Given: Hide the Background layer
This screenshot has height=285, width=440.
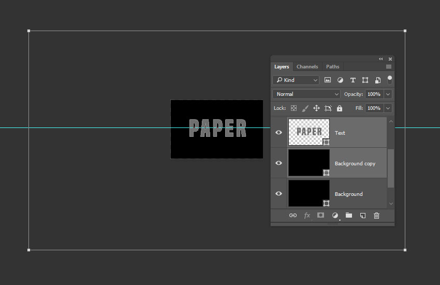Looking at the screenshot, I should [278, 193].
